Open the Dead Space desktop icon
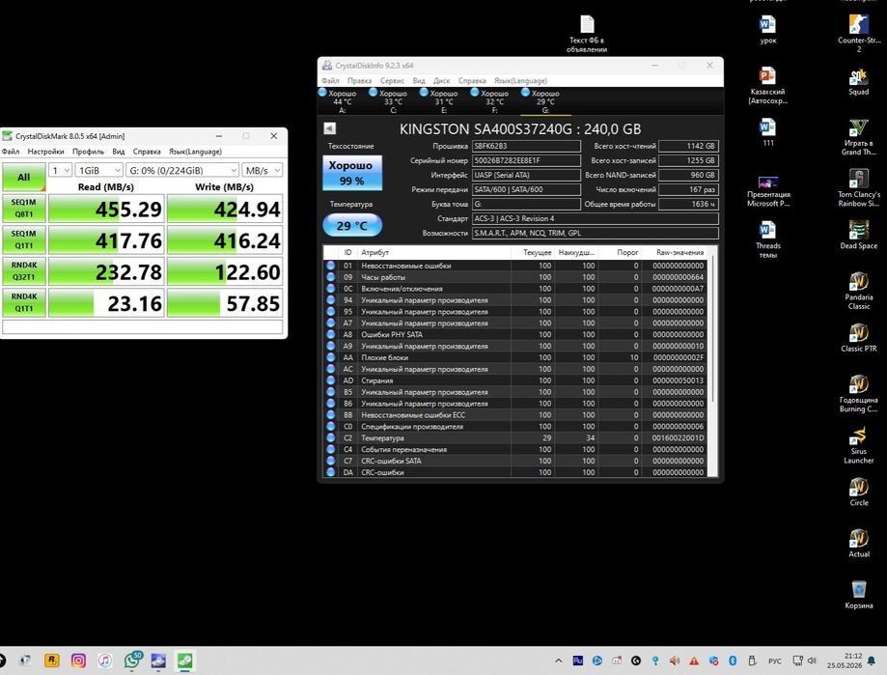The width and height of the screenshot is (887, 675). pyautogui.click(x=858, y=235)
